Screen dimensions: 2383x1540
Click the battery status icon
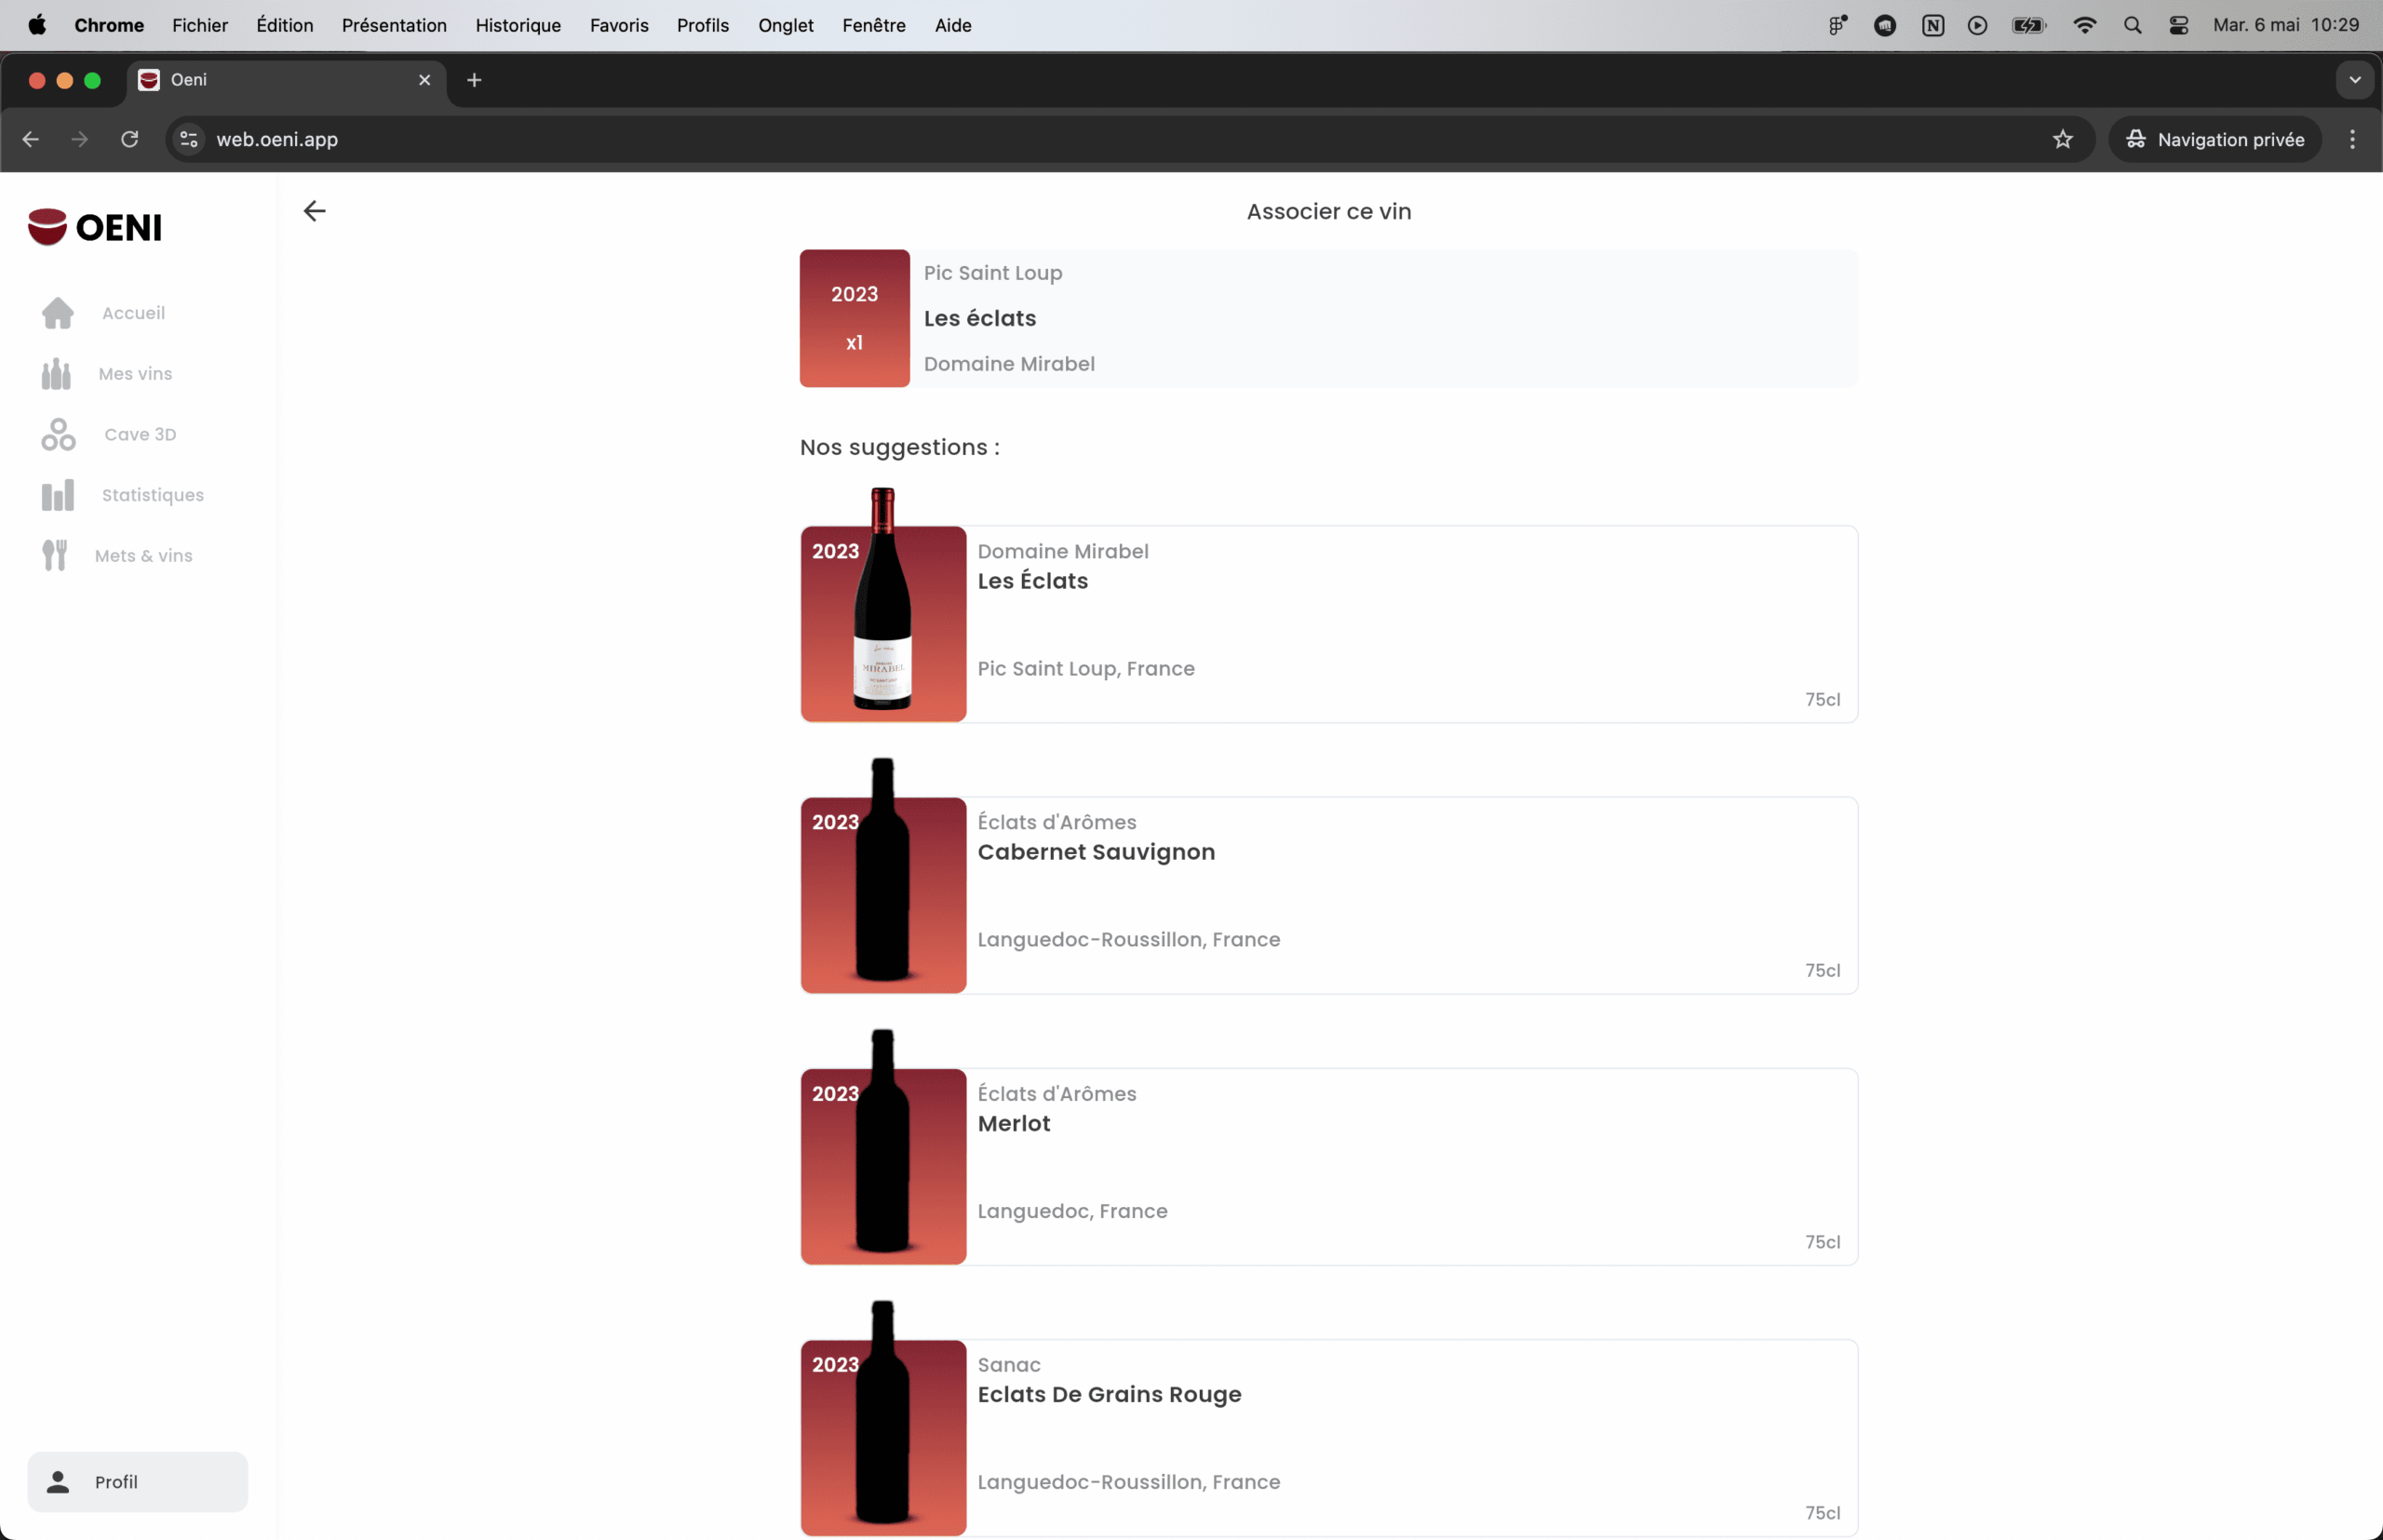tap(2029, 25)
